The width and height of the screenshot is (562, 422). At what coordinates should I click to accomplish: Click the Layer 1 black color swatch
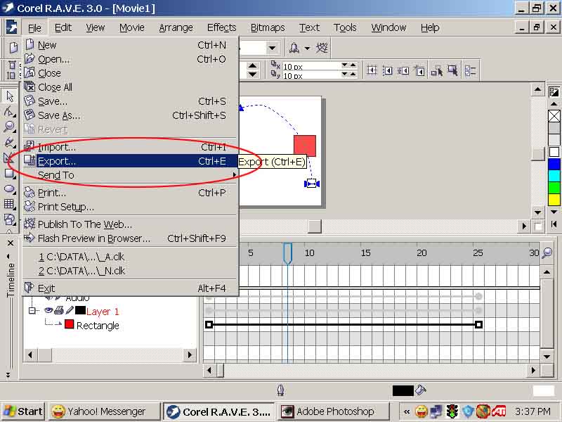point(80,310)
